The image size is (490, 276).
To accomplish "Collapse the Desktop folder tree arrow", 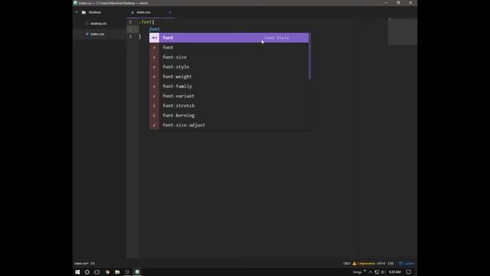I will point(77,12).
